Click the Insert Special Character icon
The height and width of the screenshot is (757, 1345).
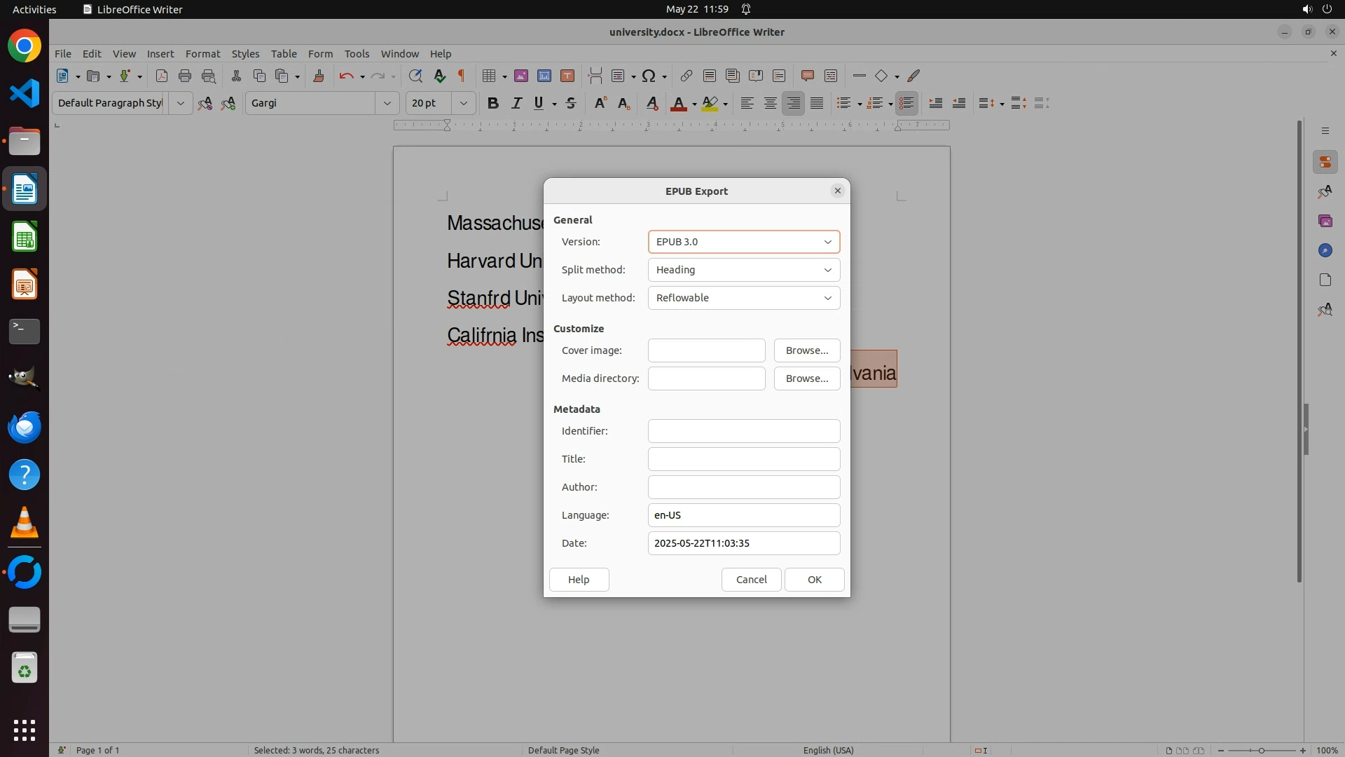(649, 76)
